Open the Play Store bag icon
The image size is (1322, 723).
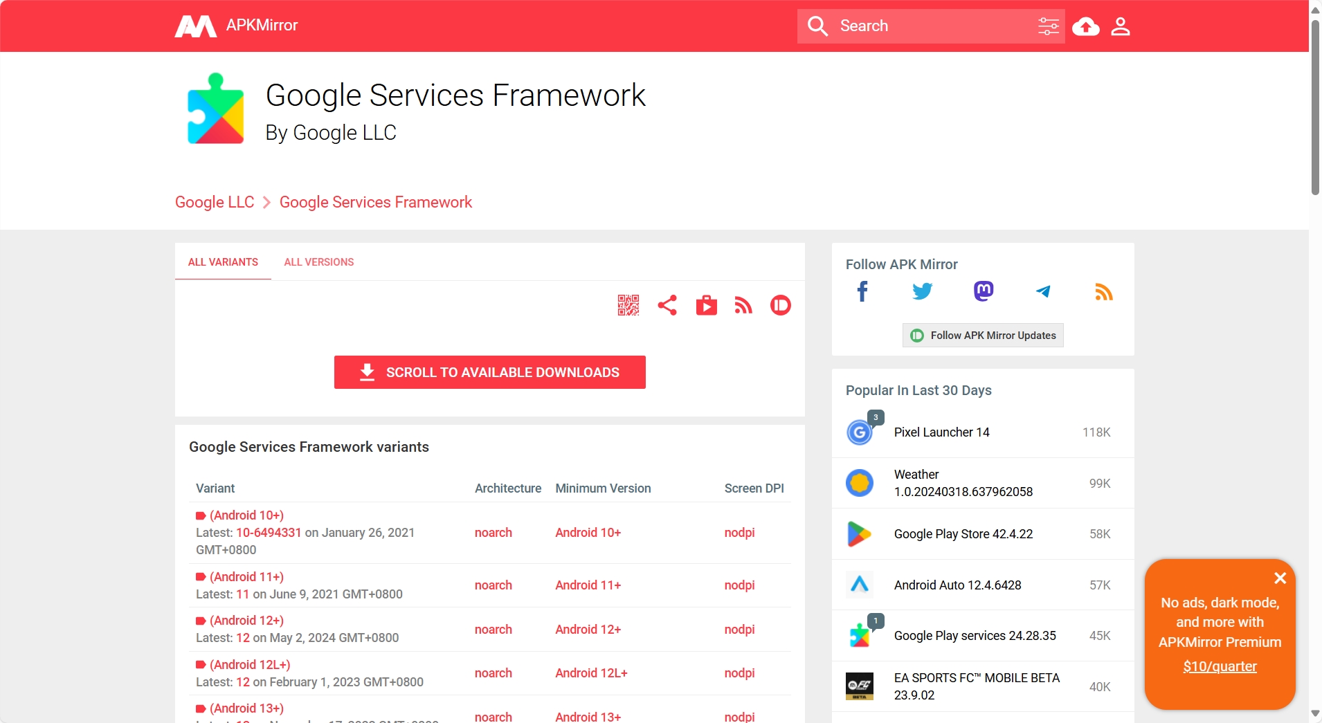click(x=706, y=305)
